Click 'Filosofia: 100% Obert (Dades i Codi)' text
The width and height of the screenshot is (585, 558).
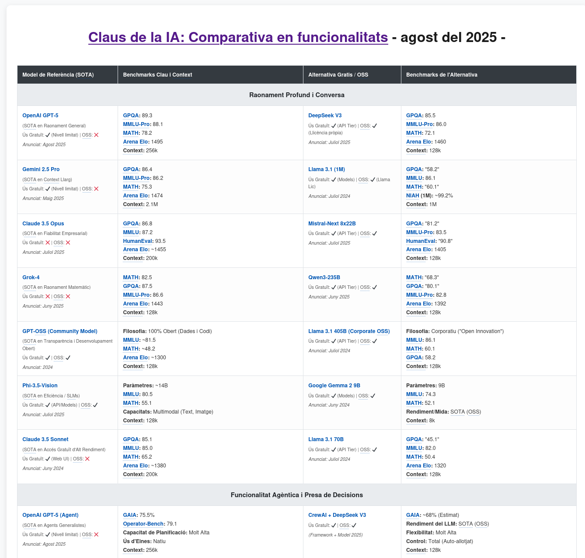click(x=167, y=331)
